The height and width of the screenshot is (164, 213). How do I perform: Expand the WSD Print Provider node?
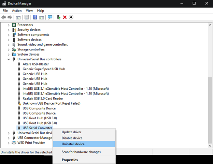click(9, 143)
